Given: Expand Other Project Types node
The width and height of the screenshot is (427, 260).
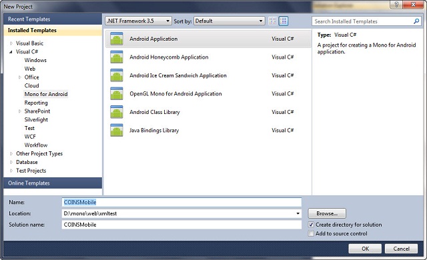Looking at the screenshot, I should coord(11,153).
